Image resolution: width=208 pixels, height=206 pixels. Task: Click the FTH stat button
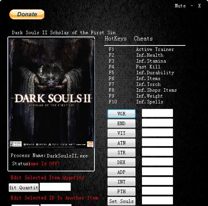(x=121, y=191)
